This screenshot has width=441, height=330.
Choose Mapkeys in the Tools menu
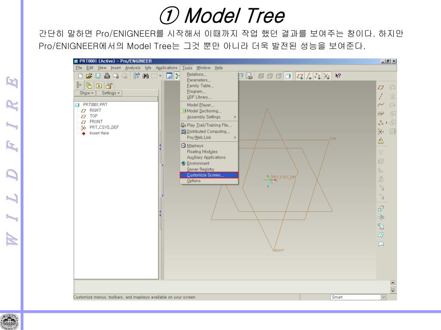pos(209,146)
